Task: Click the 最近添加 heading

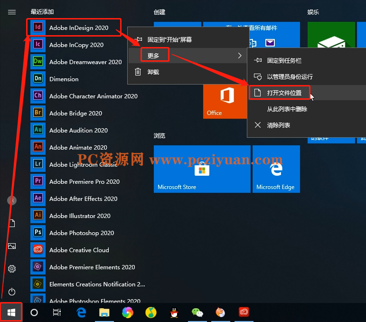Action: (x=42, y=12)
